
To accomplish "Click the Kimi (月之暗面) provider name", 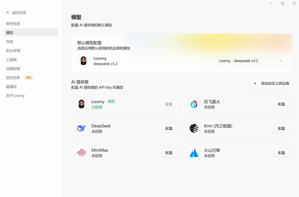I will point(218,126).
